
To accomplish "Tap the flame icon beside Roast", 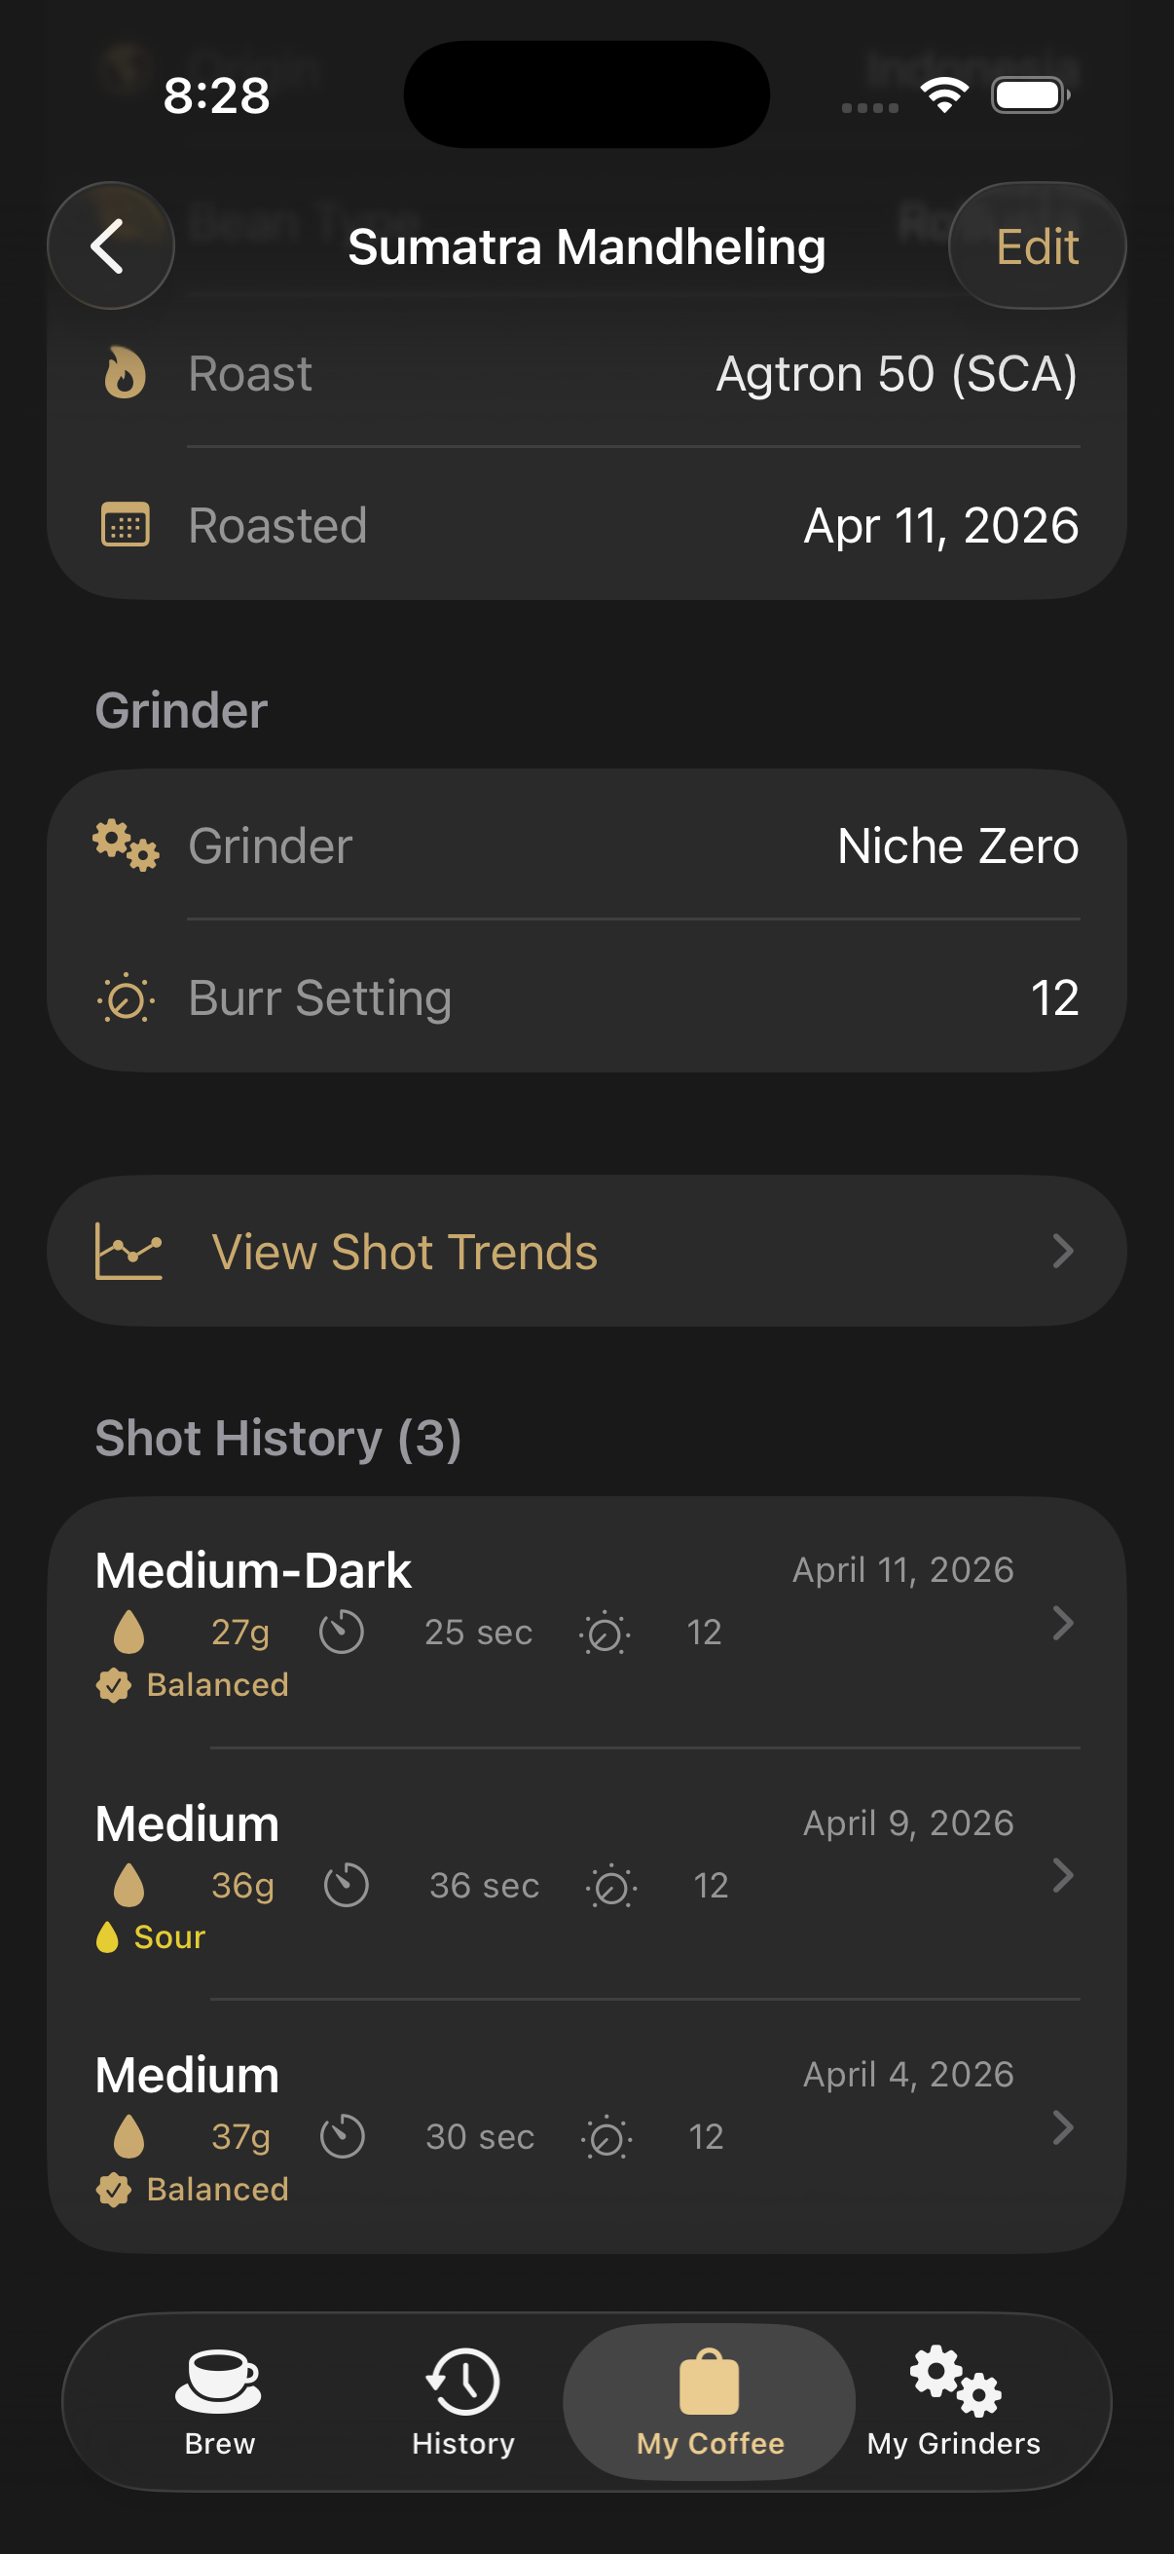I will [125, 374].
